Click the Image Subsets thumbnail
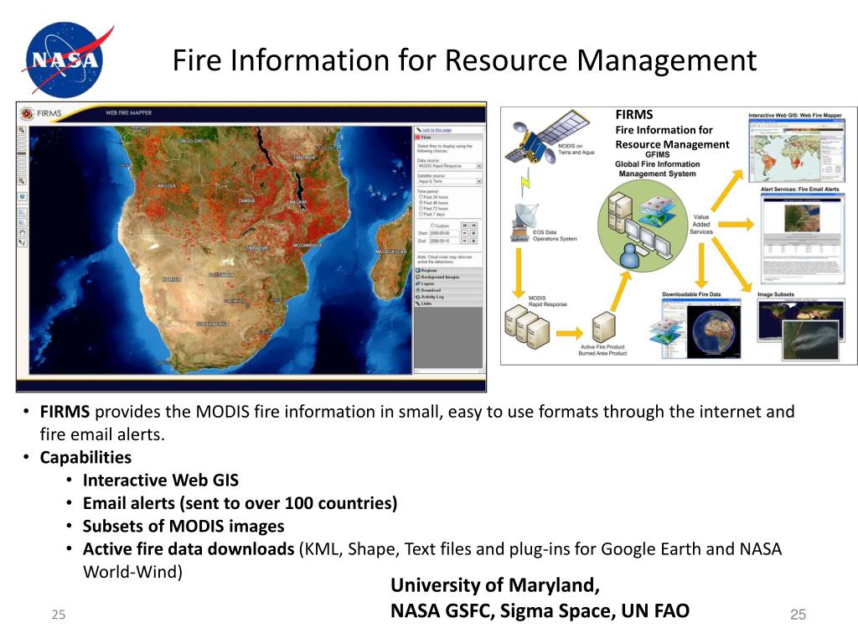 [800, 329]
